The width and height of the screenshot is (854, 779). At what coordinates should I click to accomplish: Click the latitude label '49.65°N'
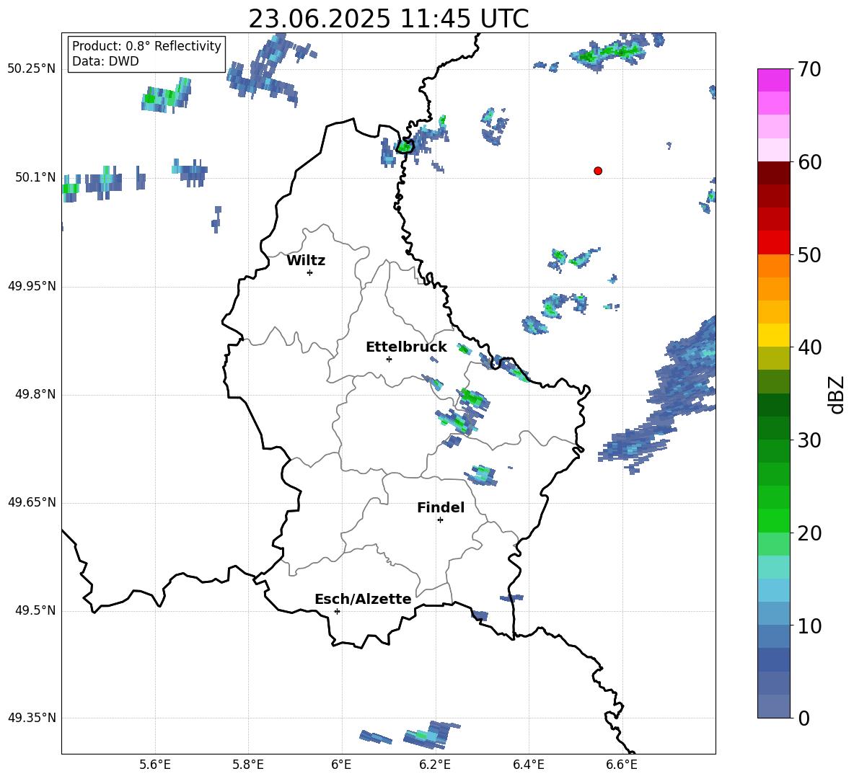[32, 502]
